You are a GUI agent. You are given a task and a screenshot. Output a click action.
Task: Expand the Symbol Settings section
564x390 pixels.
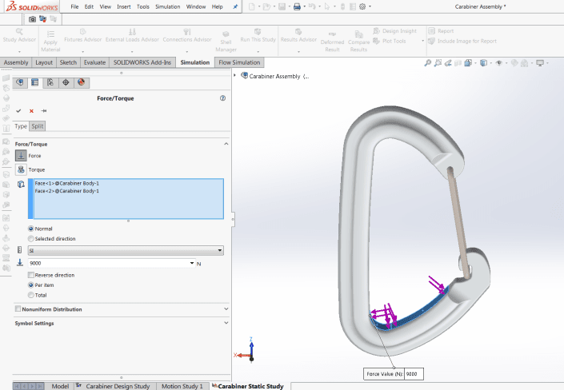tap(226, 324)
